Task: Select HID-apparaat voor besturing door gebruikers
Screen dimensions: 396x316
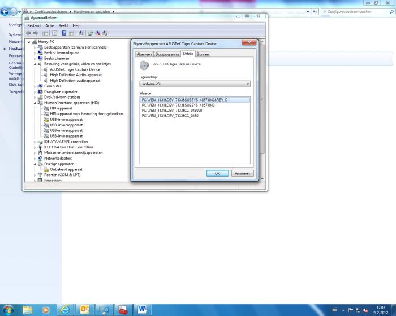Action: click(x=87, y=114)
